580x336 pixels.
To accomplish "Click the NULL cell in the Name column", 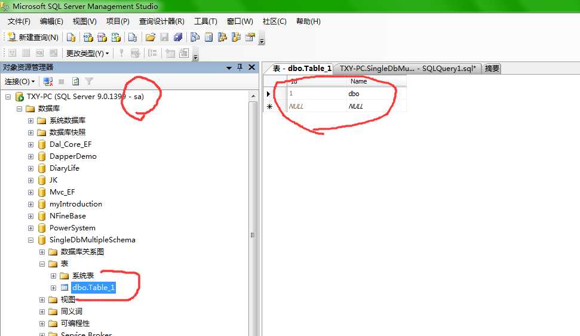I will coord(376,106).
